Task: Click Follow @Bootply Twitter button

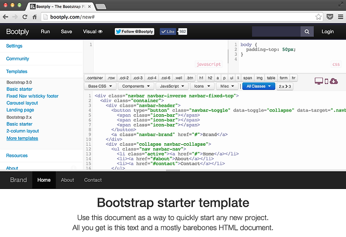Action: [x=135, y=32]
